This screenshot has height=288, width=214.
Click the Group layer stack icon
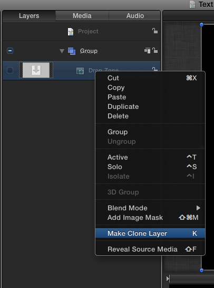click(72, 51)
